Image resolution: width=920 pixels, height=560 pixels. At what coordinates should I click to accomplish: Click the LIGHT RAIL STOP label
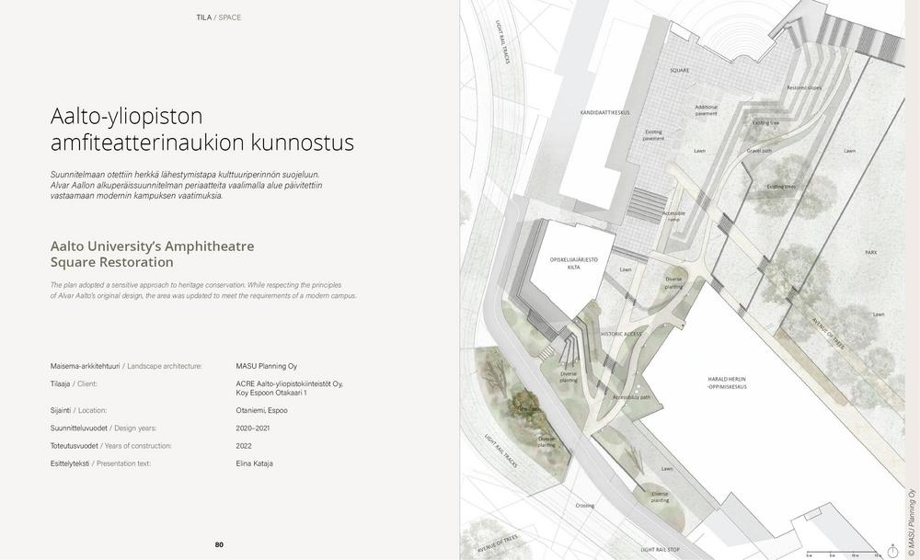[661, 549]
